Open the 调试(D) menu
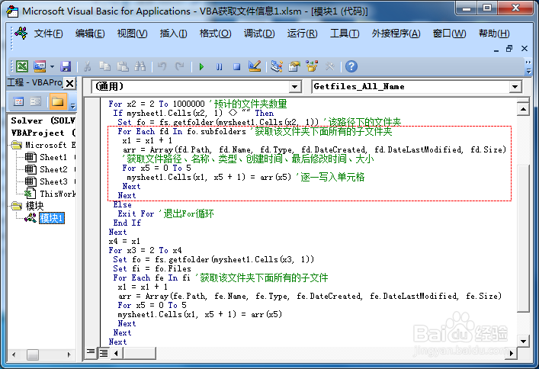 point(259,34)
